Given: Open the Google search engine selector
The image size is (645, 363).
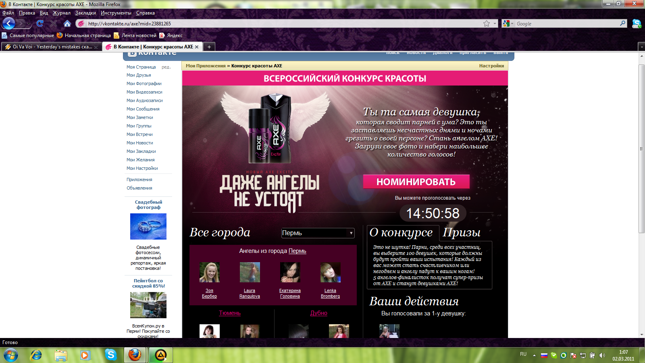Looking at the screenshot, I should 508,23.
